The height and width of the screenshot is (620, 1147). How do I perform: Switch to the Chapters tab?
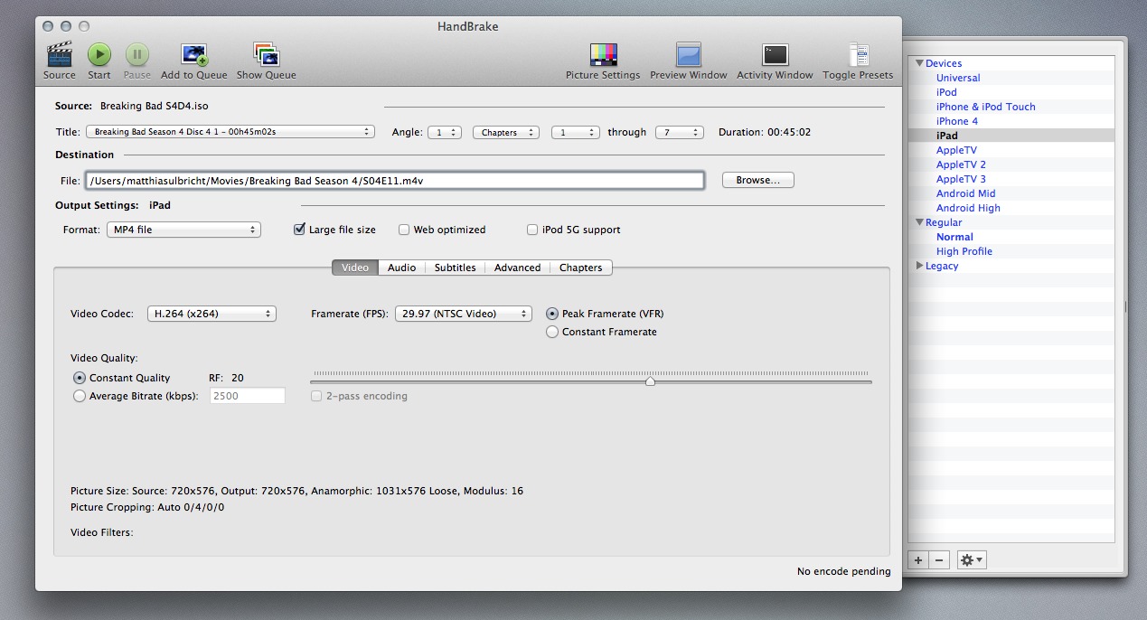tap(581, 268)
